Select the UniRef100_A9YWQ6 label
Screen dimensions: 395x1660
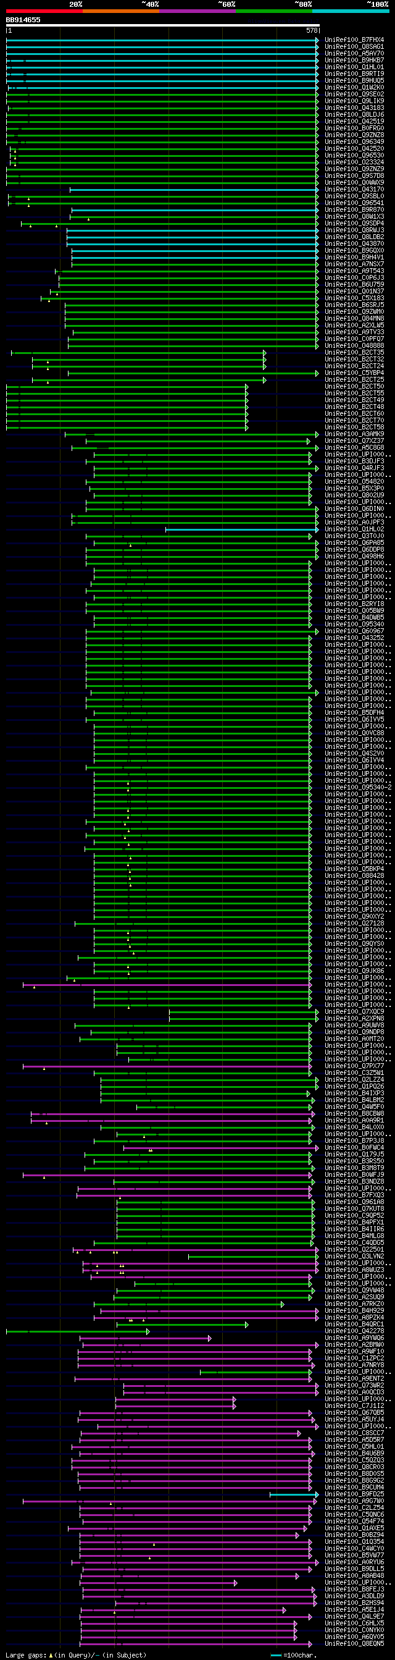[354, 1338]
